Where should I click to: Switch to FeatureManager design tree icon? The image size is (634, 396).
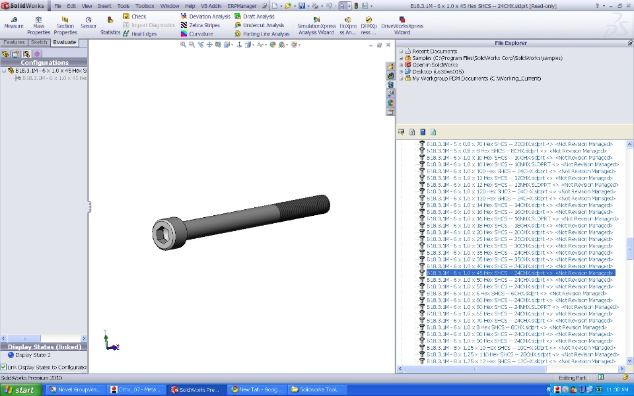pyautogui.click(x=5, y=53)
